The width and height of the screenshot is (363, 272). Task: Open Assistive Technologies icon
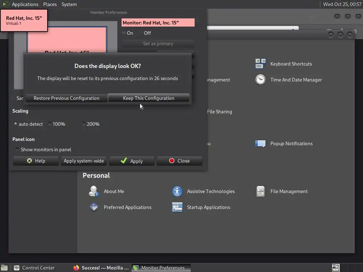[177, 191]
